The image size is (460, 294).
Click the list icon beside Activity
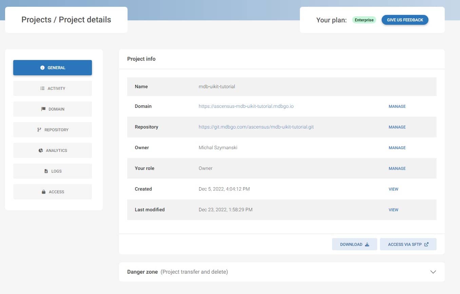pyautogui.click(x=42, y=89)
